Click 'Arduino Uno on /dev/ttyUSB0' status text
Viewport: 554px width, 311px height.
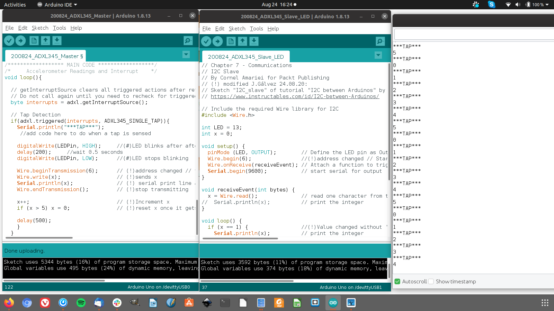pos(159,287)
